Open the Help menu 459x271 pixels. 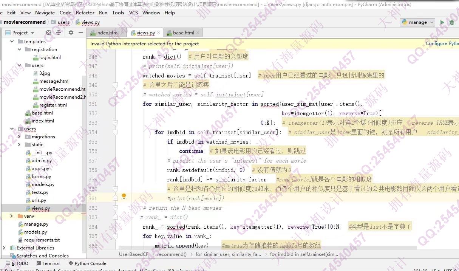click(170, 12)
